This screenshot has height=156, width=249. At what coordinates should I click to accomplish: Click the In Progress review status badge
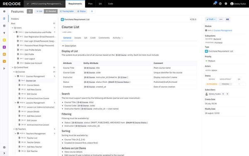point(212,84)
